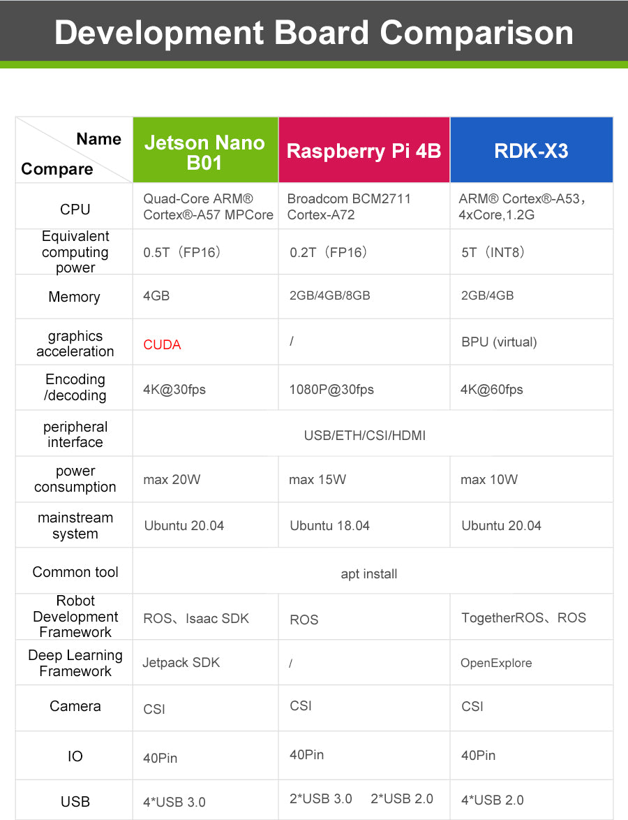This screenshot has height=820, width=628.
Task: Click the red "CUDA" text
Action: click(x=162, y=344)
